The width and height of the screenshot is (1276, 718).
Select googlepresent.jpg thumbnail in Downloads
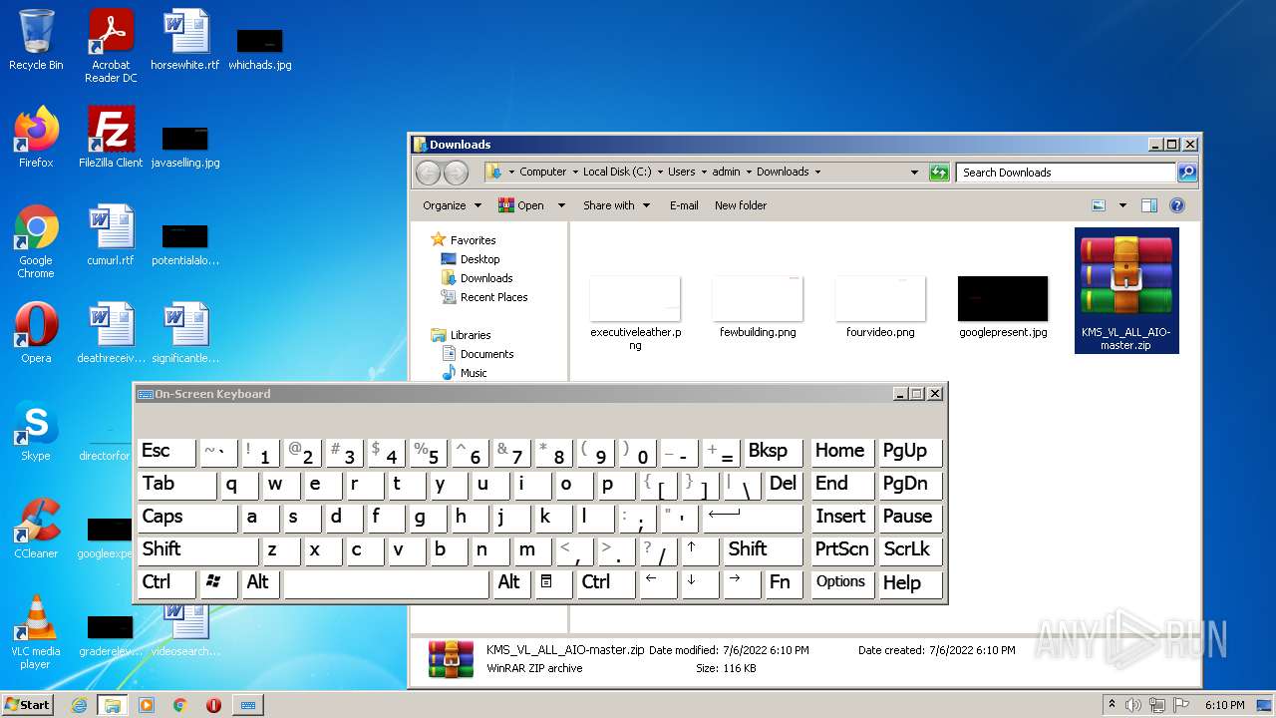[x=1003, y=307]
